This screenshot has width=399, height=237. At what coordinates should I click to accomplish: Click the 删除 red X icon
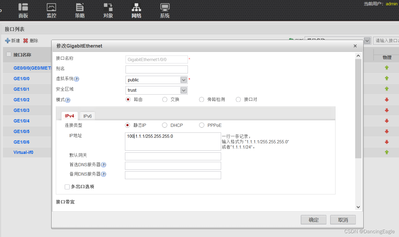[x=26, y=41]
